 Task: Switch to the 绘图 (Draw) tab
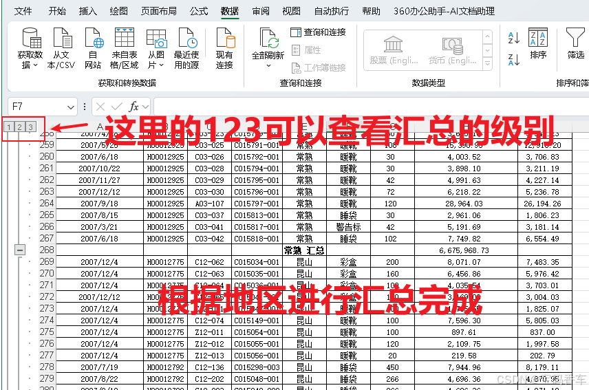(119, 11)
